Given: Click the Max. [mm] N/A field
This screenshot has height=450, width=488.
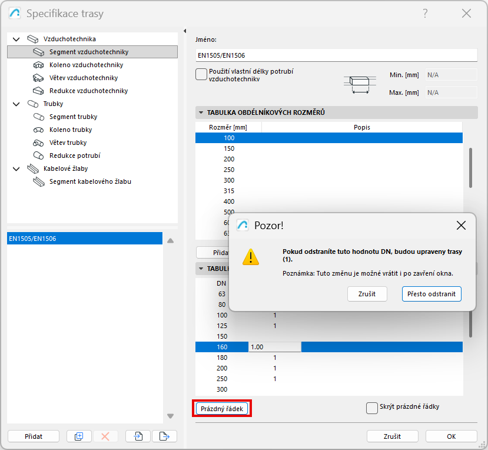Looking at the screenshot, I should coord(451,92).
